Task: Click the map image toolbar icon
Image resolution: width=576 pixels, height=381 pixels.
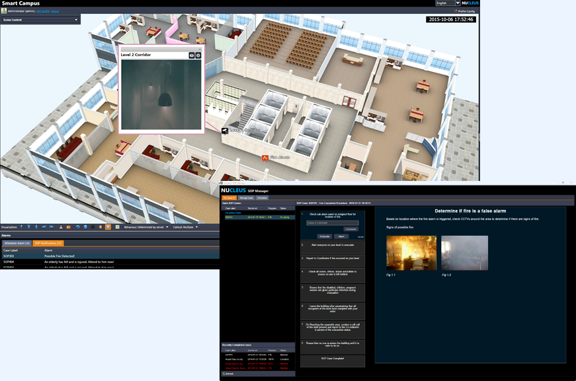Action: [x=118, y=227]
